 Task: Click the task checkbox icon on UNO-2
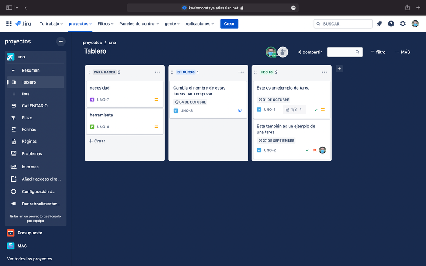tap(259, 150)
